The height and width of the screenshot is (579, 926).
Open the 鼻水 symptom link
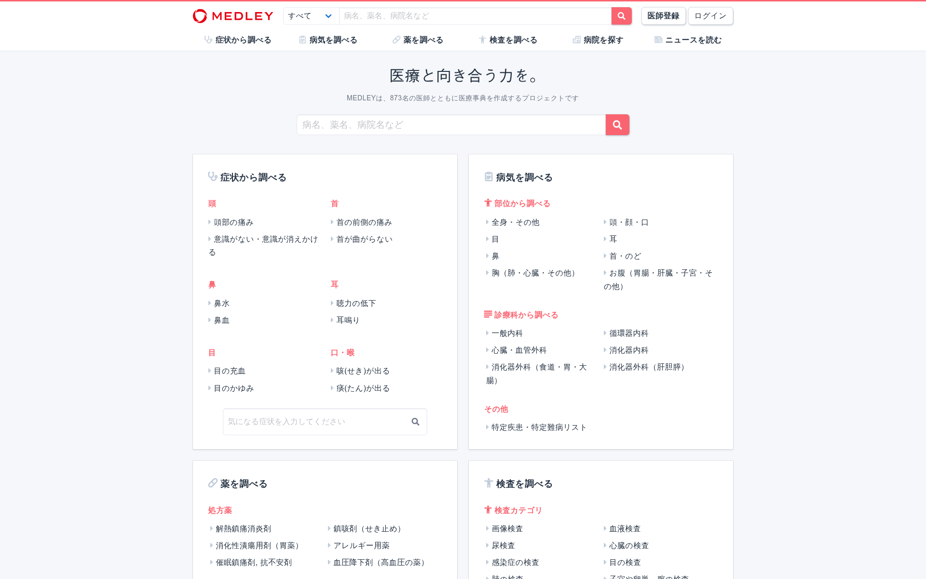tap(221, 303)
